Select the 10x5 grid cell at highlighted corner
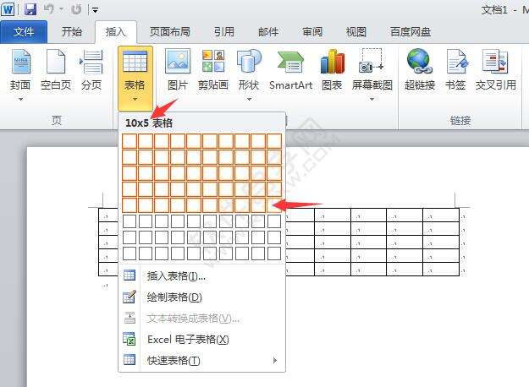The image size is (529, 387). (x=274, y=205)
